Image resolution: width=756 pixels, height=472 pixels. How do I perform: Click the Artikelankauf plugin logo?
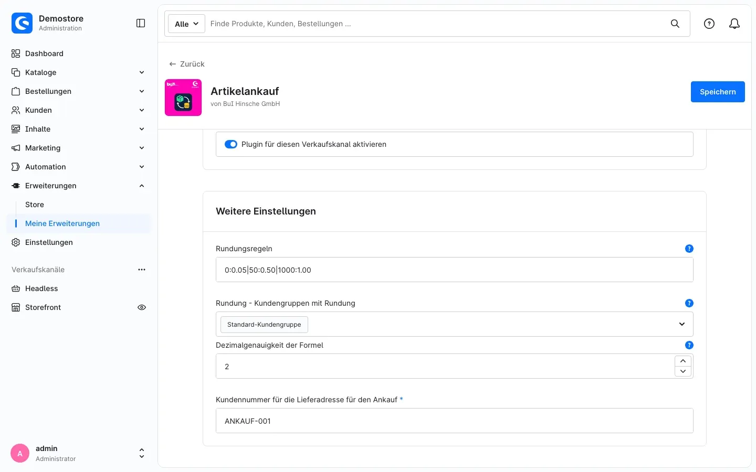(183, 98)
